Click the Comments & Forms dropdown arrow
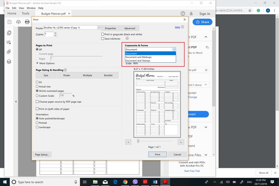Viewport: 279px width, 186px height. (x=174, y=49)
